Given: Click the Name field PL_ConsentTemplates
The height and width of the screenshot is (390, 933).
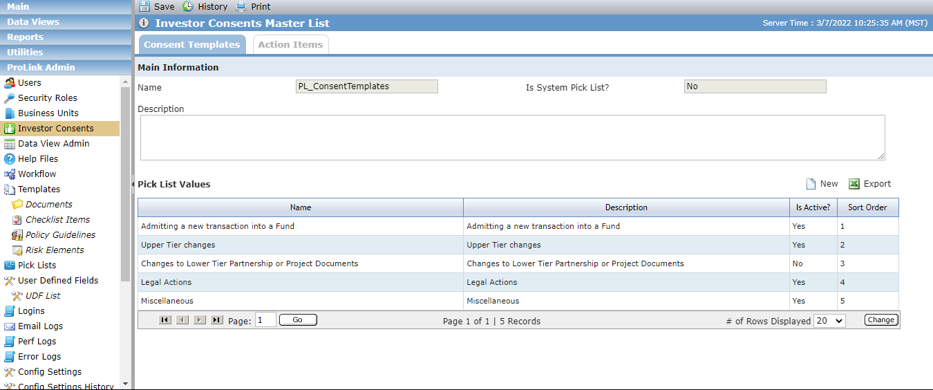Looking at the screenshot, I should [367, 86].
